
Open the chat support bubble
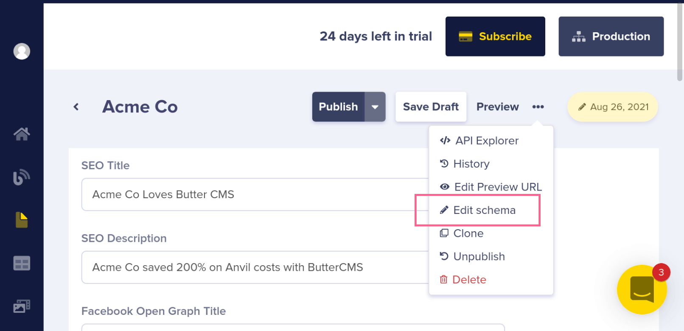point(642,289)
